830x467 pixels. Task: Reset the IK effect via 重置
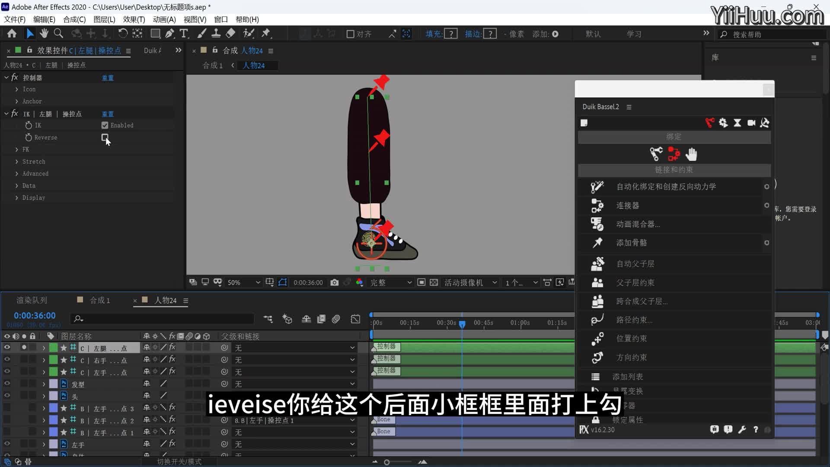tap(108, 114)
